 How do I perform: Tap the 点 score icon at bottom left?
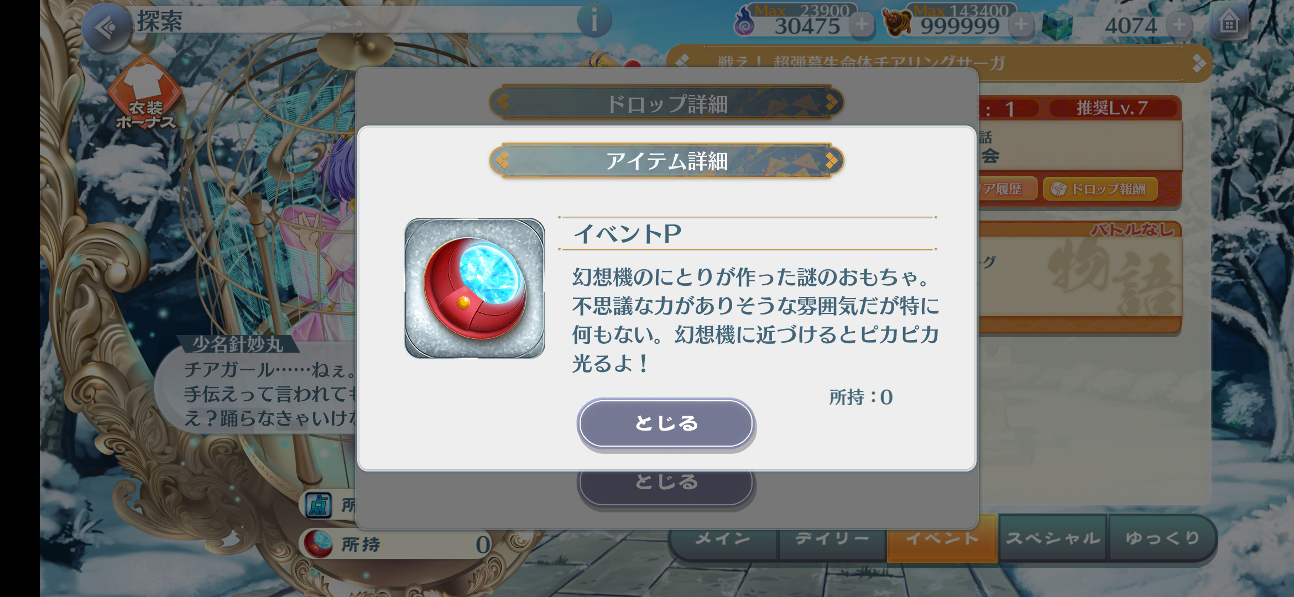pos(319,505)
